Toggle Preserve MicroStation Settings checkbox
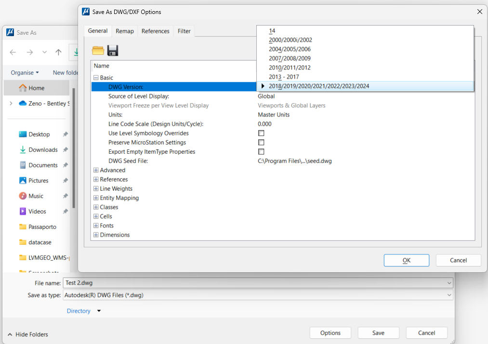 pyautogui.click(x=261, y=143)
